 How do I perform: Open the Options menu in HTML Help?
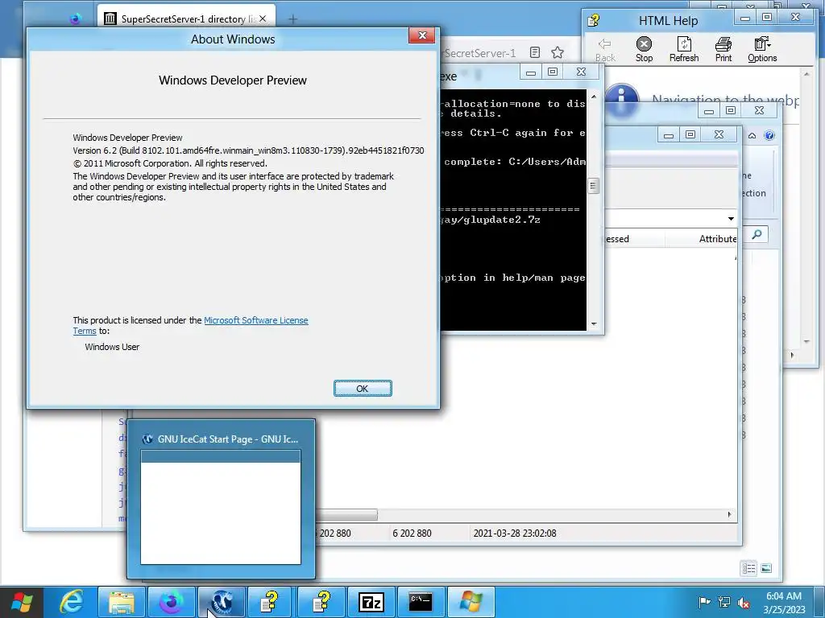(x=762, y=50)
